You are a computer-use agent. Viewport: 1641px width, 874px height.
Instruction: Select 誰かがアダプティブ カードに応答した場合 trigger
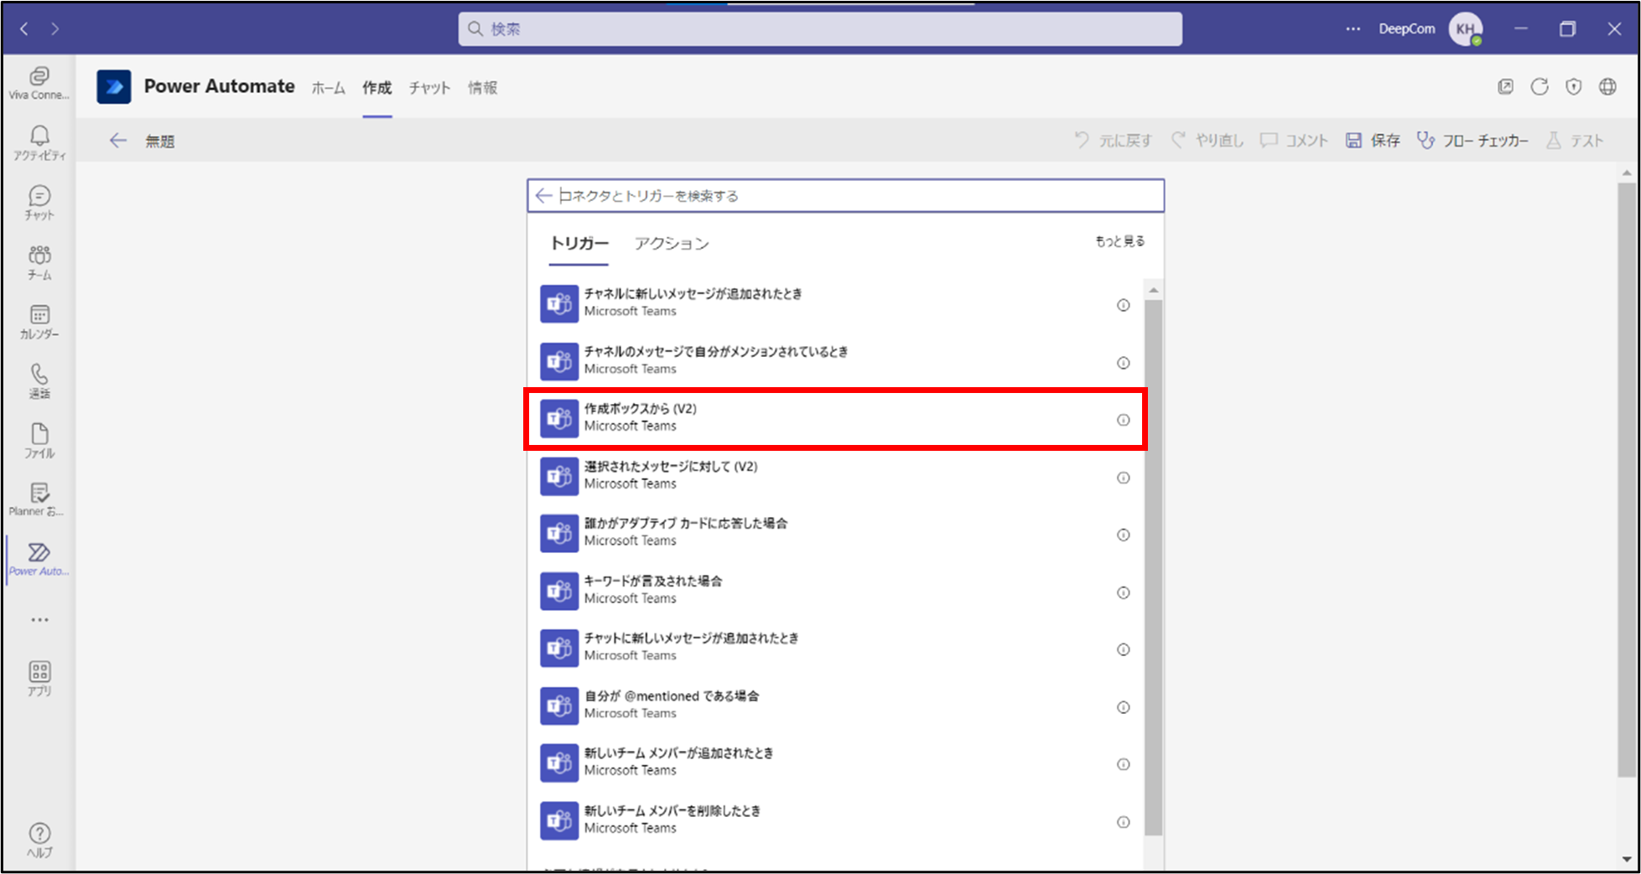coord(835,532)
